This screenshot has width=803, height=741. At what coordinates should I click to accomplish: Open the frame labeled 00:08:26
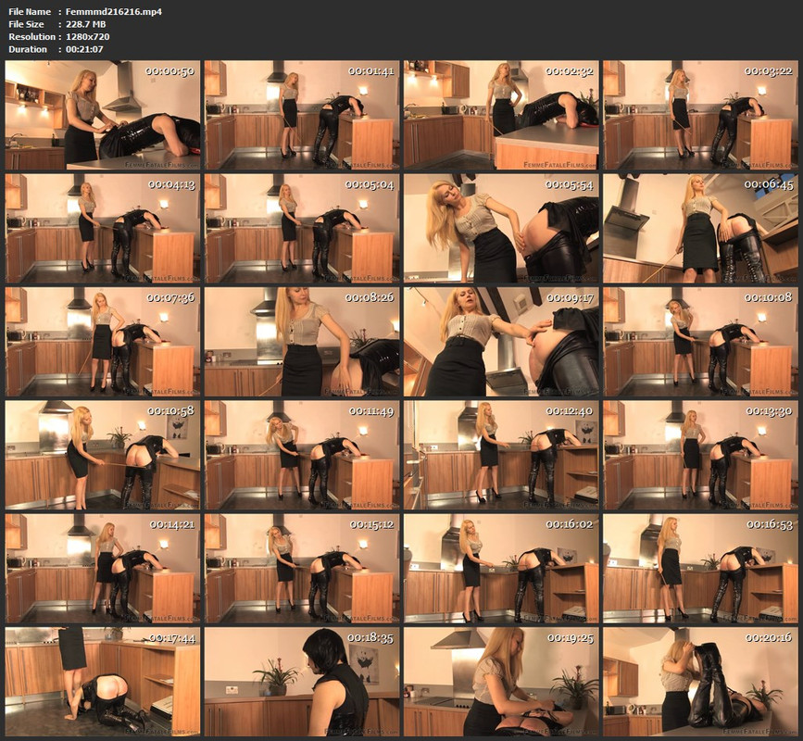point(302,342)
